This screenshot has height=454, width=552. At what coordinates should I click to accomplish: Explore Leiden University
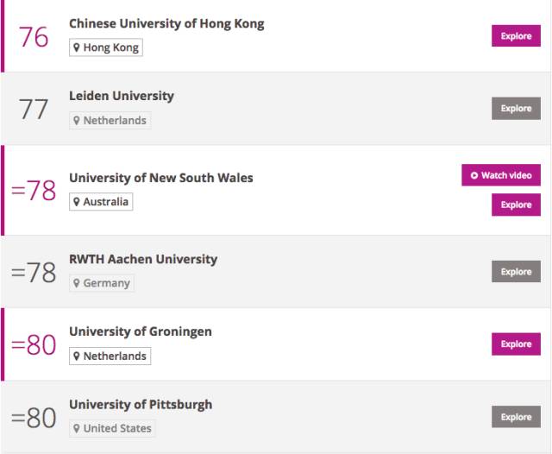516,109
